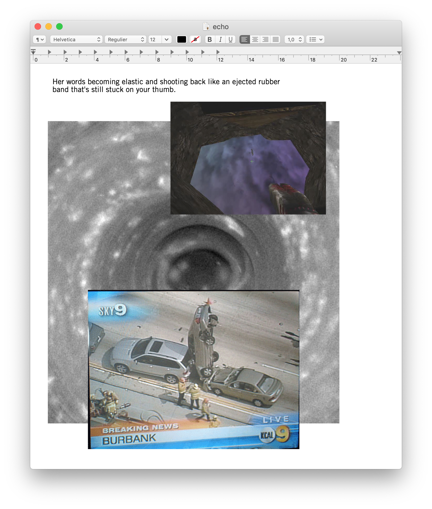Image resolution: width=432 pixels, height=509 pixels.
Task: Open the 1,0 line spacing dropdown
Action: pos(294,39)
